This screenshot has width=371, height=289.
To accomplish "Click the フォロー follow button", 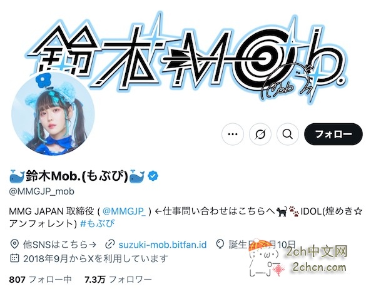I will point(333,134).
